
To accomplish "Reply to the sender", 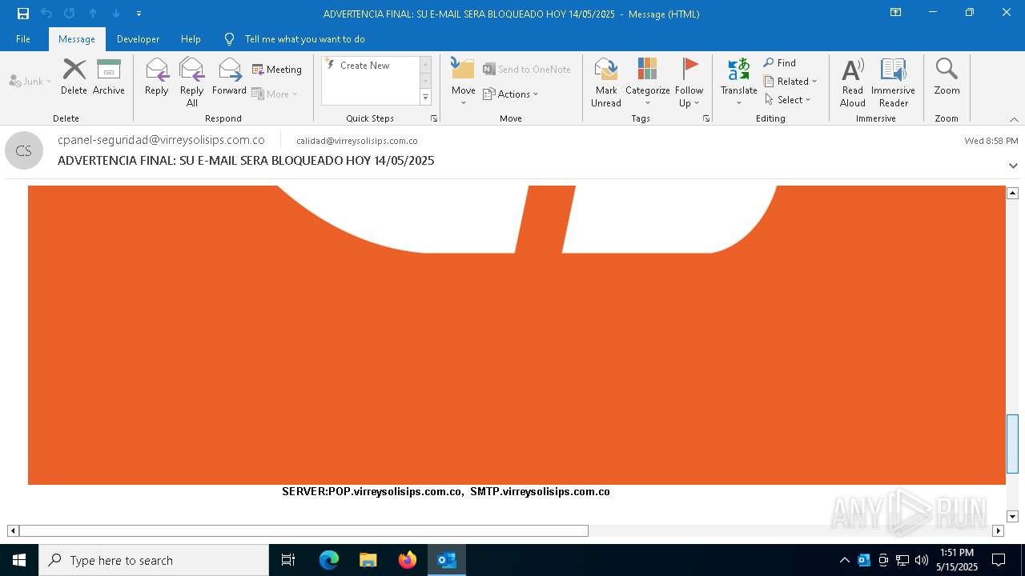I will point(157,77).
